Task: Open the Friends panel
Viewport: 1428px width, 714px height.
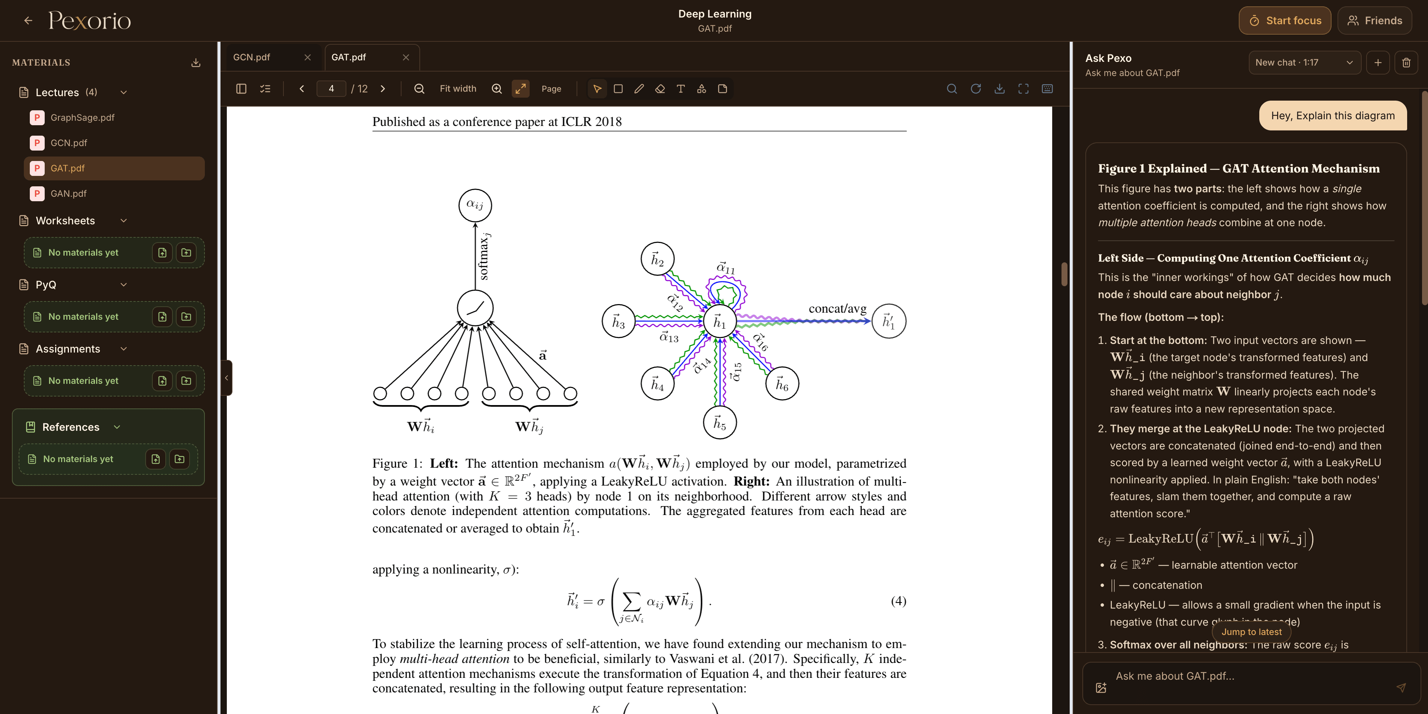Action: [x=1374, y=20]
